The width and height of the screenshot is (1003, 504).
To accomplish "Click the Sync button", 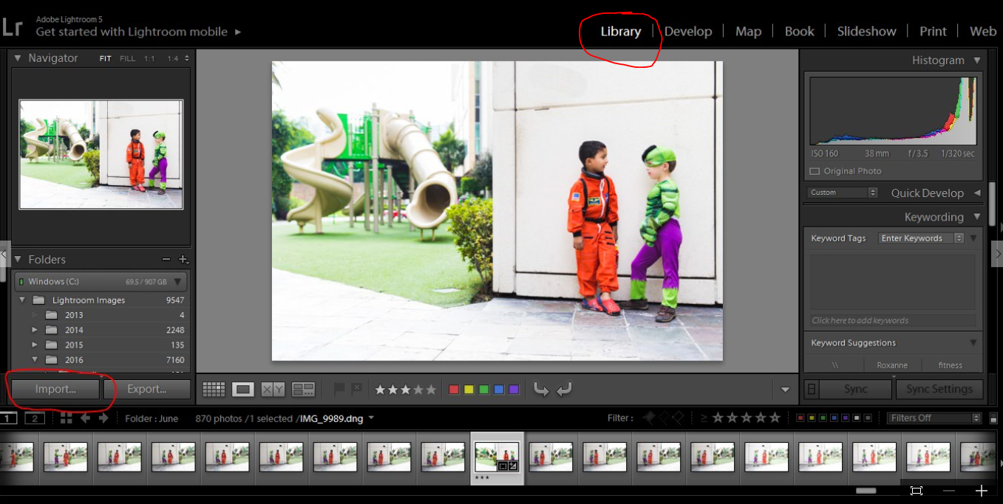I will [856, 389].
